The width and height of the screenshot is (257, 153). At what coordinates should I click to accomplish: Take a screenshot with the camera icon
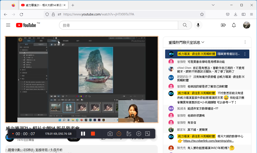point(110,134)
